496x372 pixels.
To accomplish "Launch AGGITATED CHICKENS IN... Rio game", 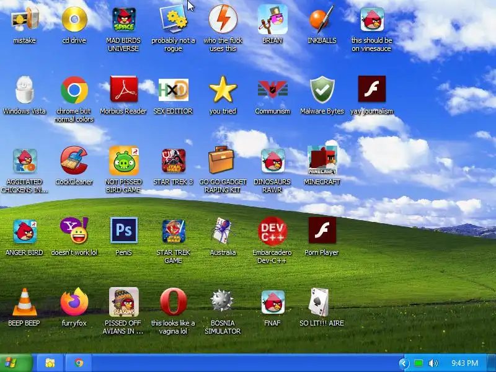I will (x=25, y=161).
